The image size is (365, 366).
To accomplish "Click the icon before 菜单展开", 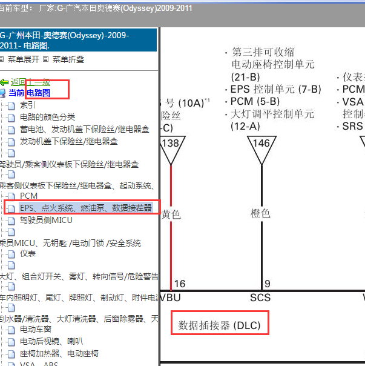I will coord(2,59).
